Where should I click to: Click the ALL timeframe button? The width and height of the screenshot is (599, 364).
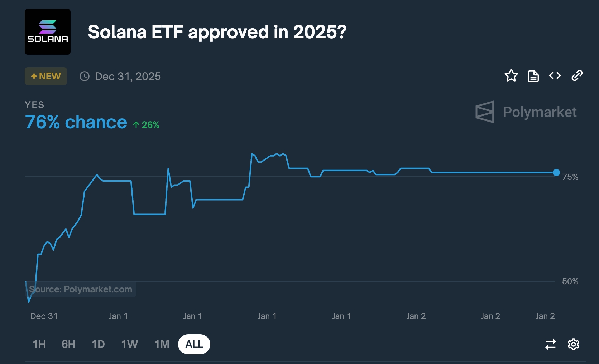[x=194, y=344]
